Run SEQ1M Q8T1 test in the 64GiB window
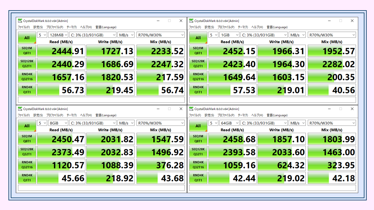Viewport: 374px width, 210px height. click(198, 139)
